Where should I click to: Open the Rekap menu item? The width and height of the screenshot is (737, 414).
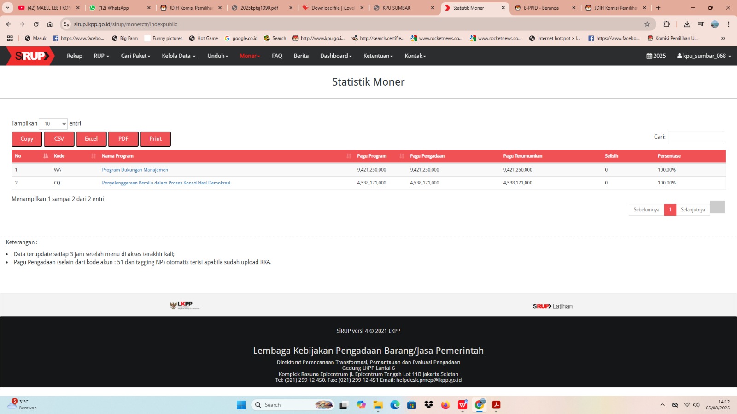pyautogui.click(x=75, y=56)
